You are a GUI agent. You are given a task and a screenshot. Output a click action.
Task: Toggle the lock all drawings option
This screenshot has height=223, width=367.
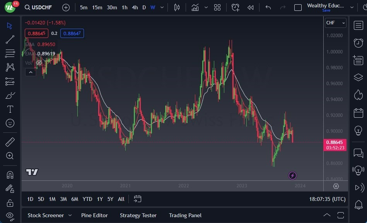click(x=10, y=202)
